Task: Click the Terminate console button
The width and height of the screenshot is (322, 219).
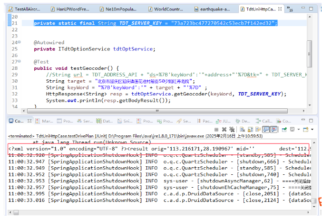Action: point(216,130)
